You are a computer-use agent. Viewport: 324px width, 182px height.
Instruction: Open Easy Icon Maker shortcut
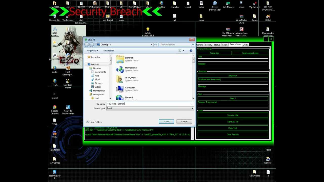[x=68, y=84]
